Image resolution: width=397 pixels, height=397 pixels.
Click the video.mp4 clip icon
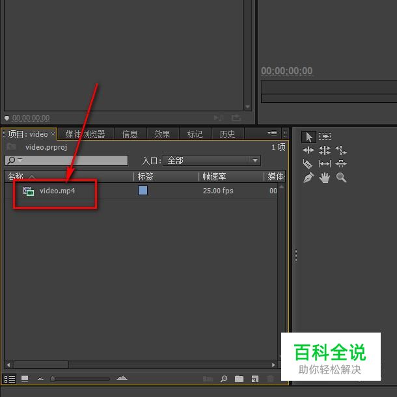click(x=29, y=191)
